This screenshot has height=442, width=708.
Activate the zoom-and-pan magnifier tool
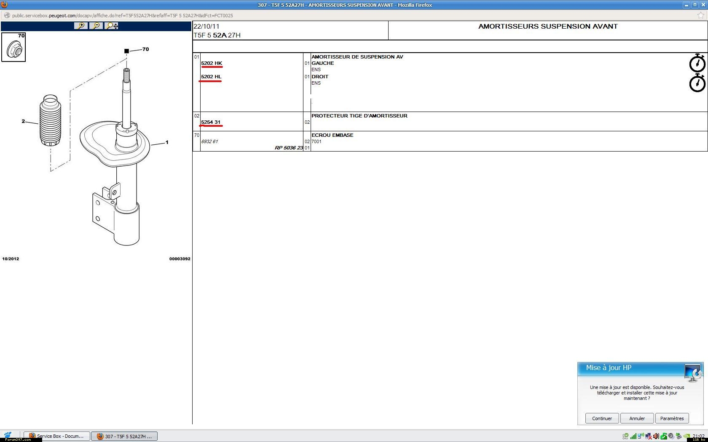pyautogui.click(x=112, y=26)
